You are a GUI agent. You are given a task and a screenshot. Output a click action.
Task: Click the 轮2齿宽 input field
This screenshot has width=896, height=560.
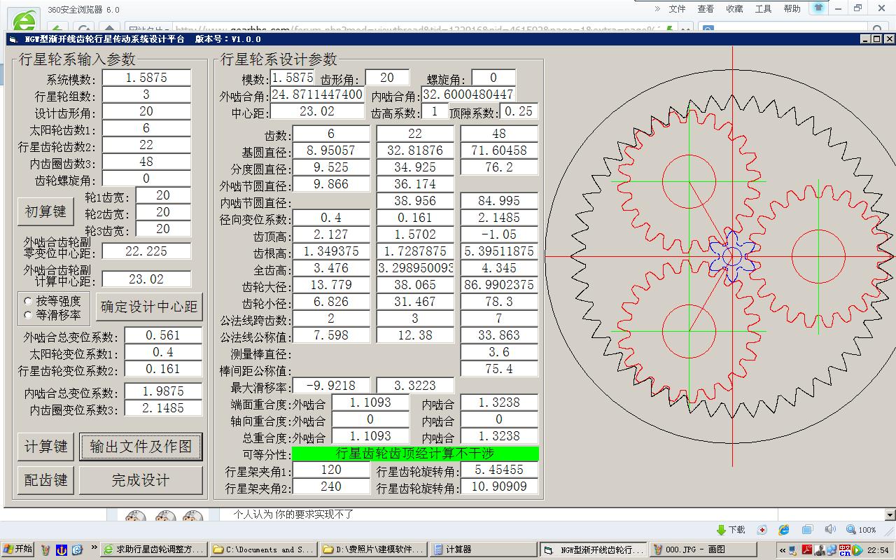[x=163, y=212]
